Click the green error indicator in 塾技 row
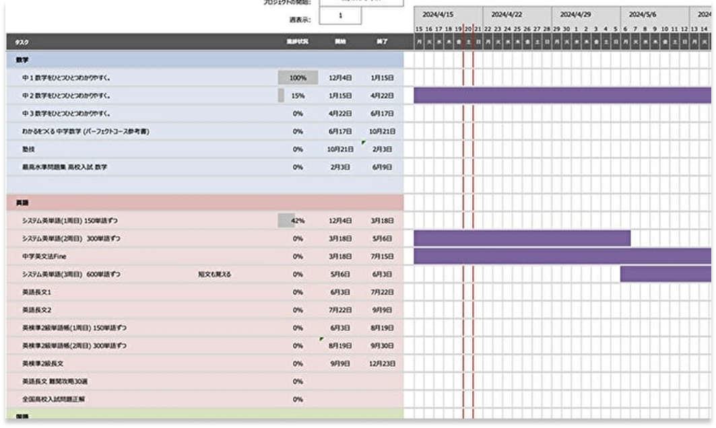The height and width of the screenshot is (428, 716). pyautogui.click(x=364, y=143)
